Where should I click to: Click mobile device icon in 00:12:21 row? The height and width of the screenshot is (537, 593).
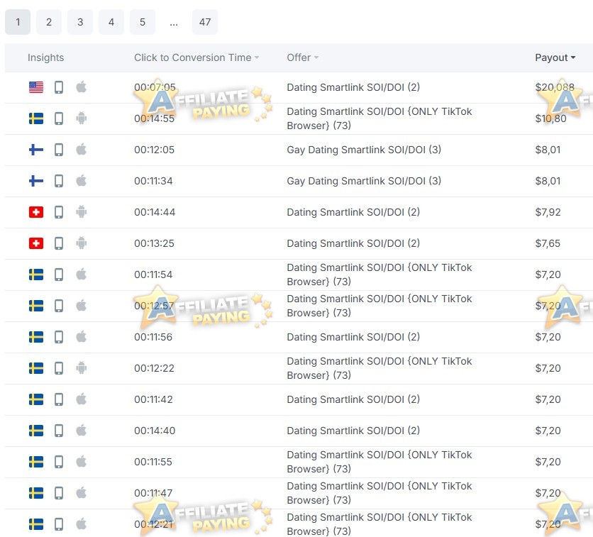click(59, 524)
